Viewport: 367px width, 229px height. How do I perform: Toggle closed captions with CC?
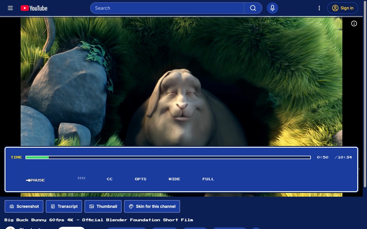click(x=110, y=179)
